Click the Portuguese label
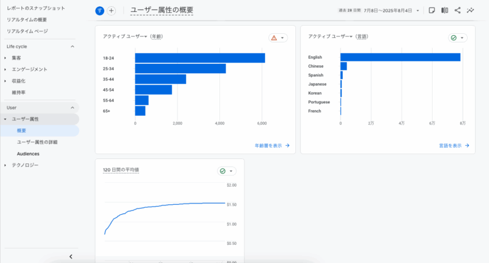The image size is (489, 263). [318, 102]
